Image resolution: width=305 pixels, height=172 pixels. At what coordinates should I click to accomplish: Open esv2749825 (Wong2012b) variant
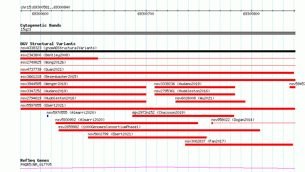[43, 62]
